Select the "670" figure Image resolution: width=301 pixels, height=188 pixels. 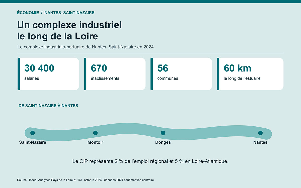[99, 68]
